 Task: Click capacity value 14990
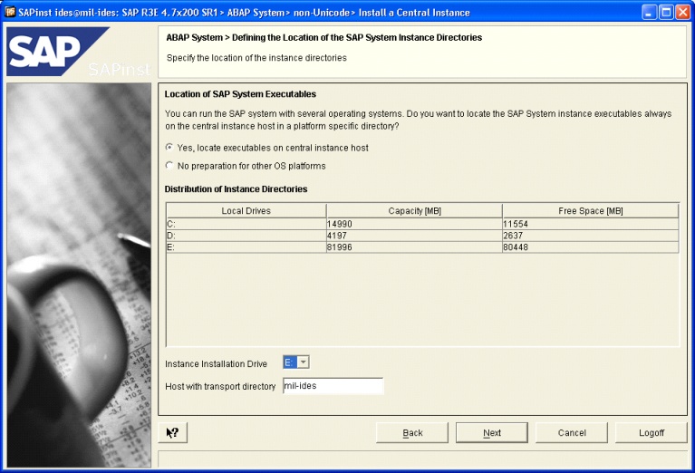click(339, 224)
